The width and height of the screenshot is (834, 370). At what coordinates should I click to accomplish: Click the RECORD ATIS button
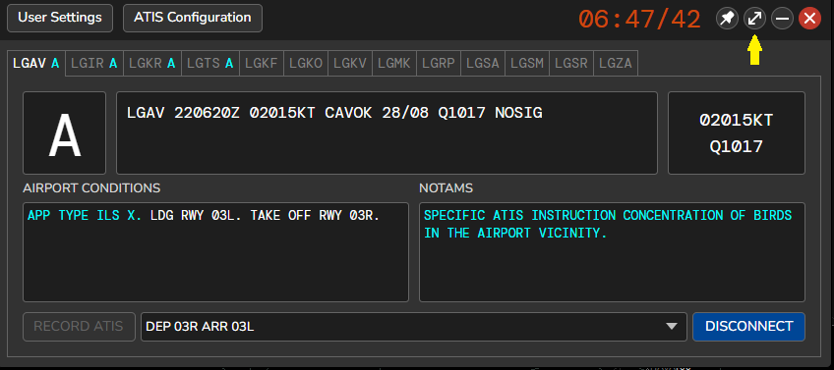tap(79, 327)
